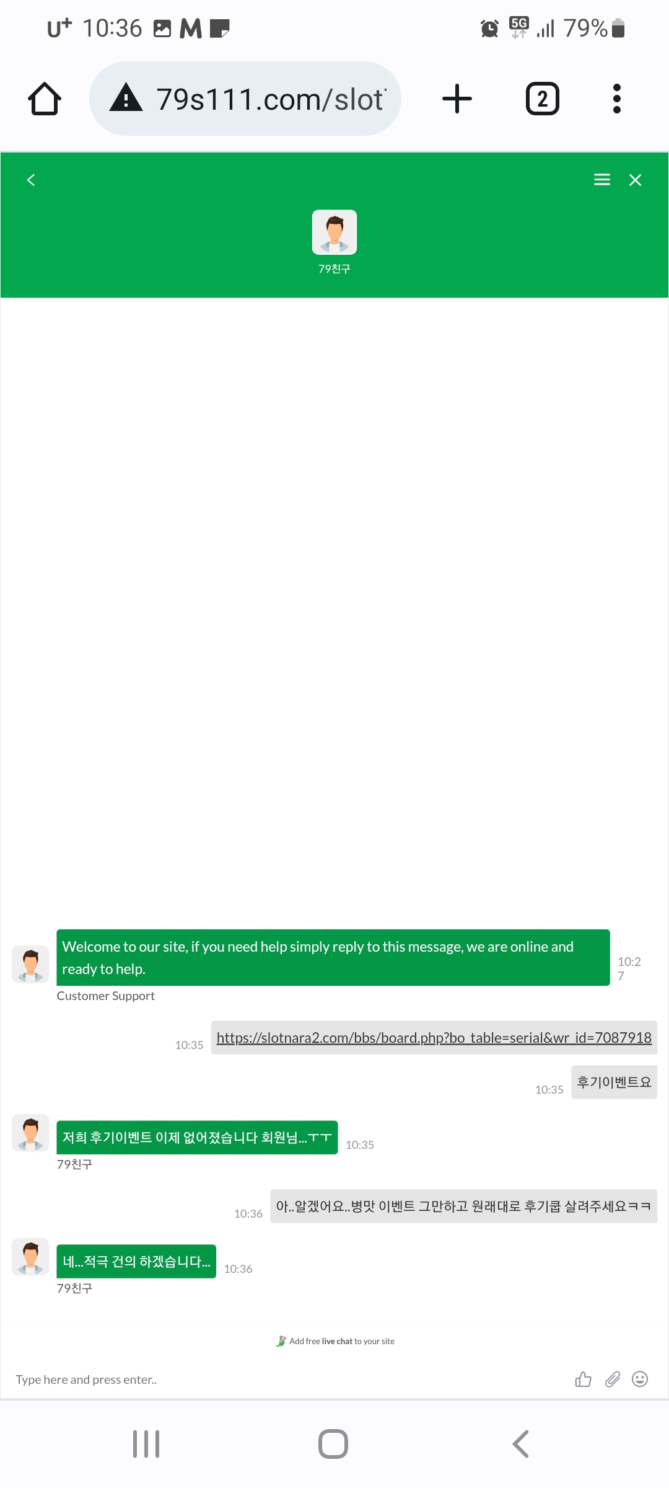Open the tab switcher showing 2 tabs
Image resolution: width=669 pixels, height=1488 pixels.
coord(543,99)
